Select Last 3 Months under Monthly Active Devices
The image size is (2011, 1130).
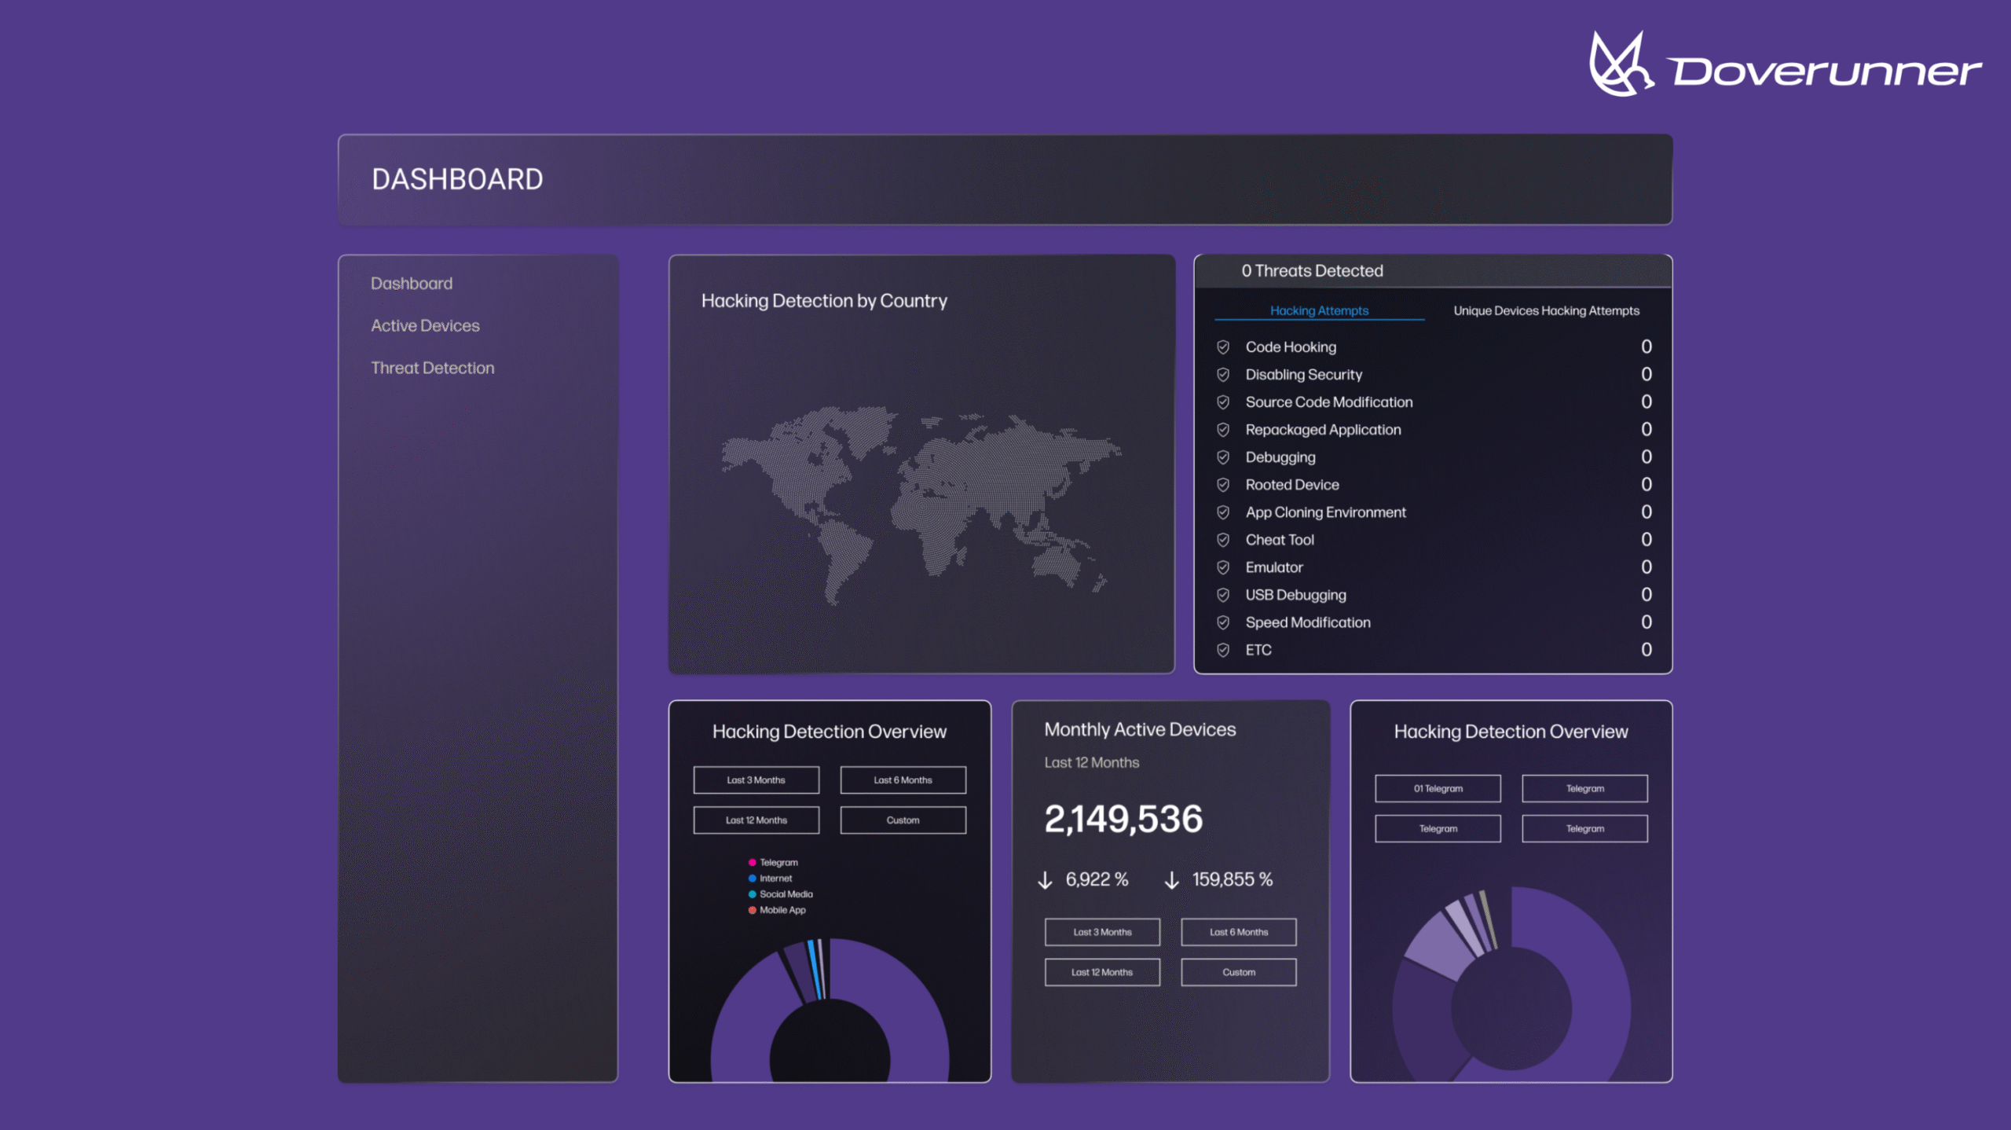coord(1102,932)
